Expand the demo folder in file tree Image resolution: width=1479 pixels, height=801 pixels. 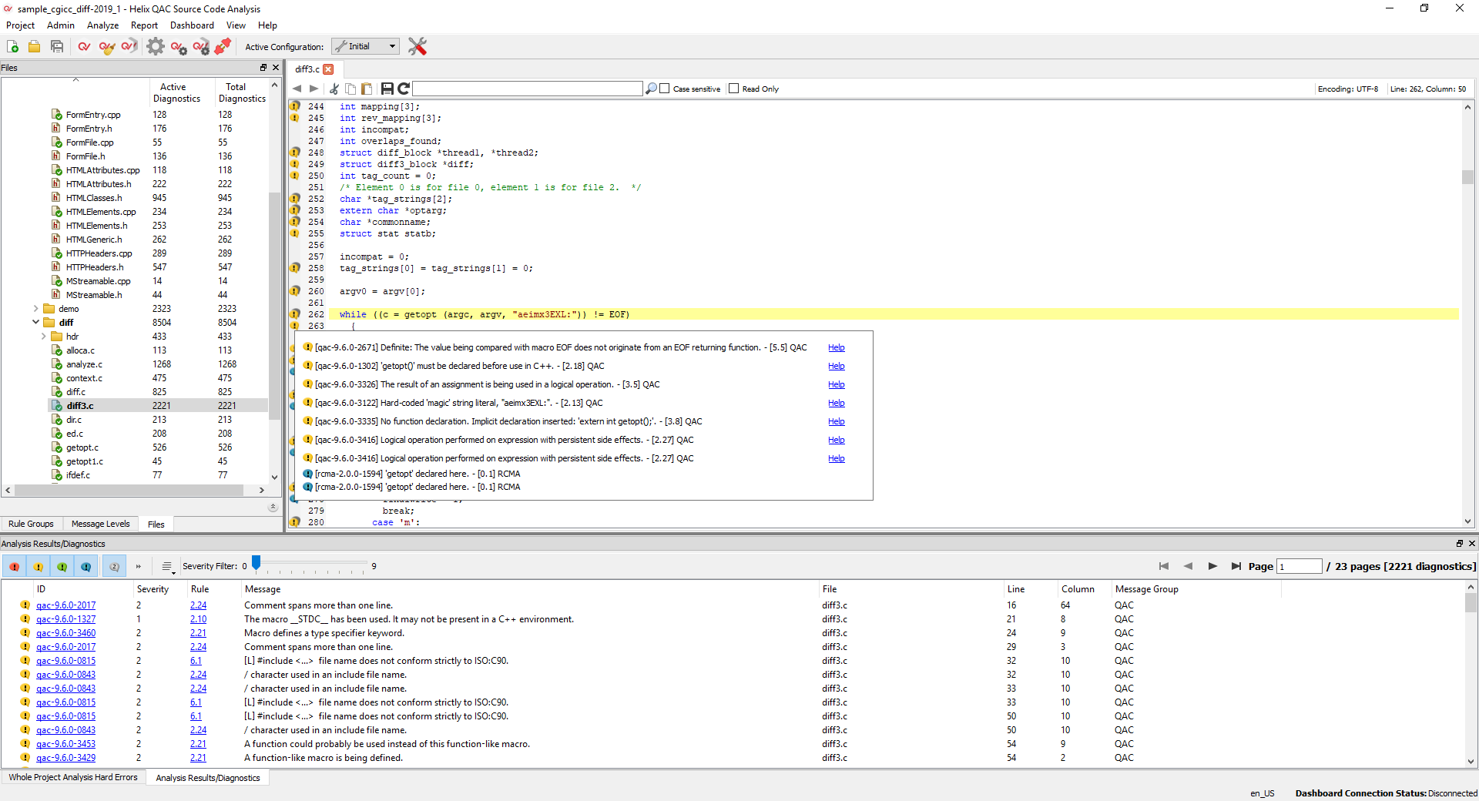tap(35, 309)
